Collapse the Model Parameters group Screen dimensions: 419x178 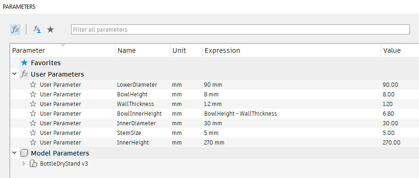point(14,153)
